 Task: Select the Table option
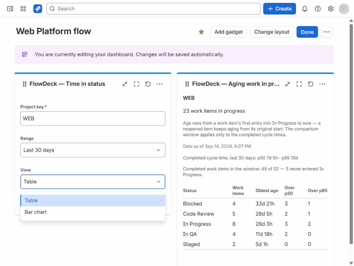click(93, 200)
